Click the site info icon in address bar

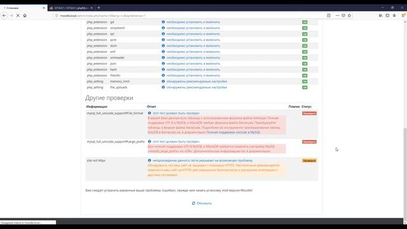click(57, 16)
